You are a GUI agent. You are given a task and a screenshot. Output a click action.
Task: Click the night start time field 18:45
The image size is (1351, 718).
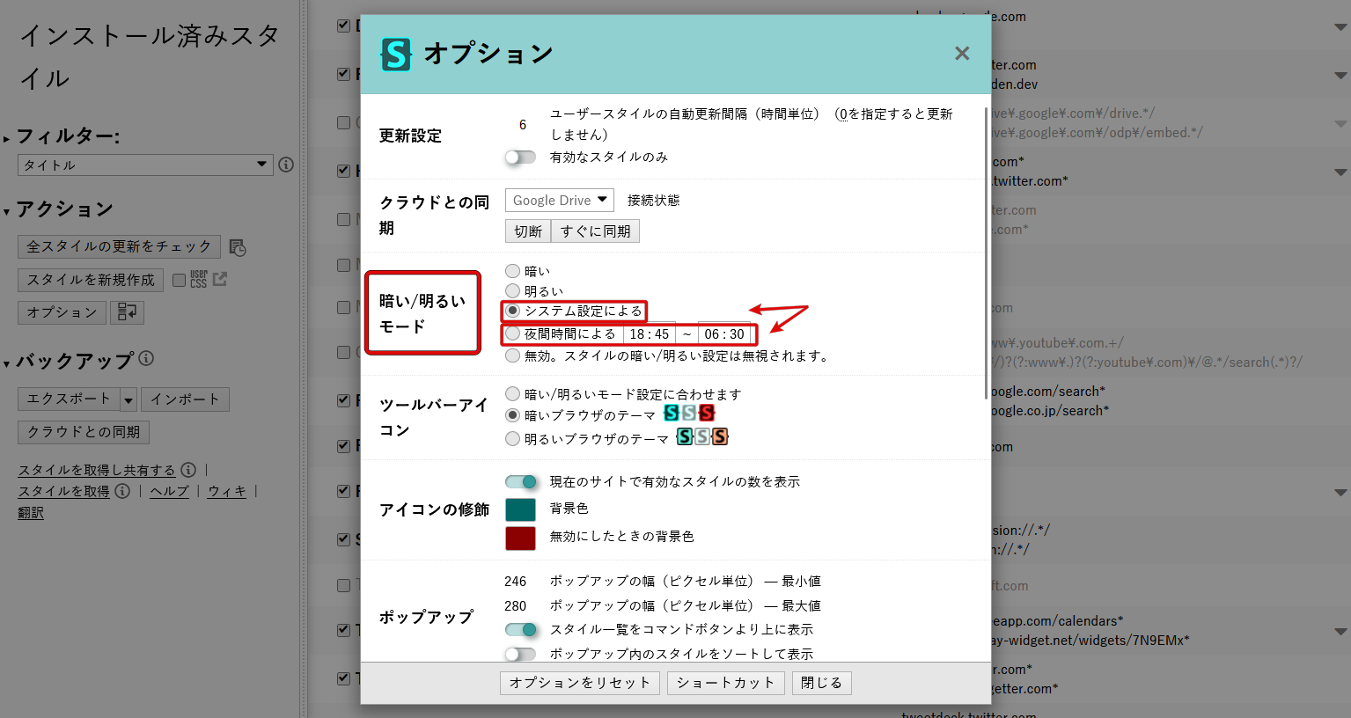tap(650, 334)
